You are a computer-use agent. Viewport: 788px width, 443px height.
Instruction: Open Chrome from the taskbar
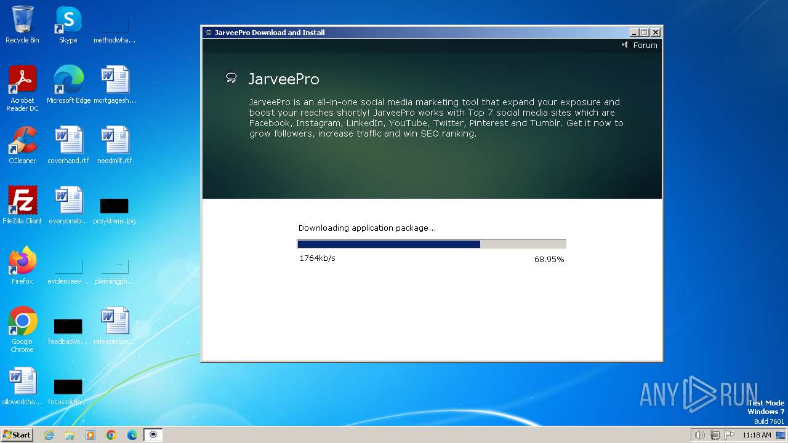[x=111, y=435]
